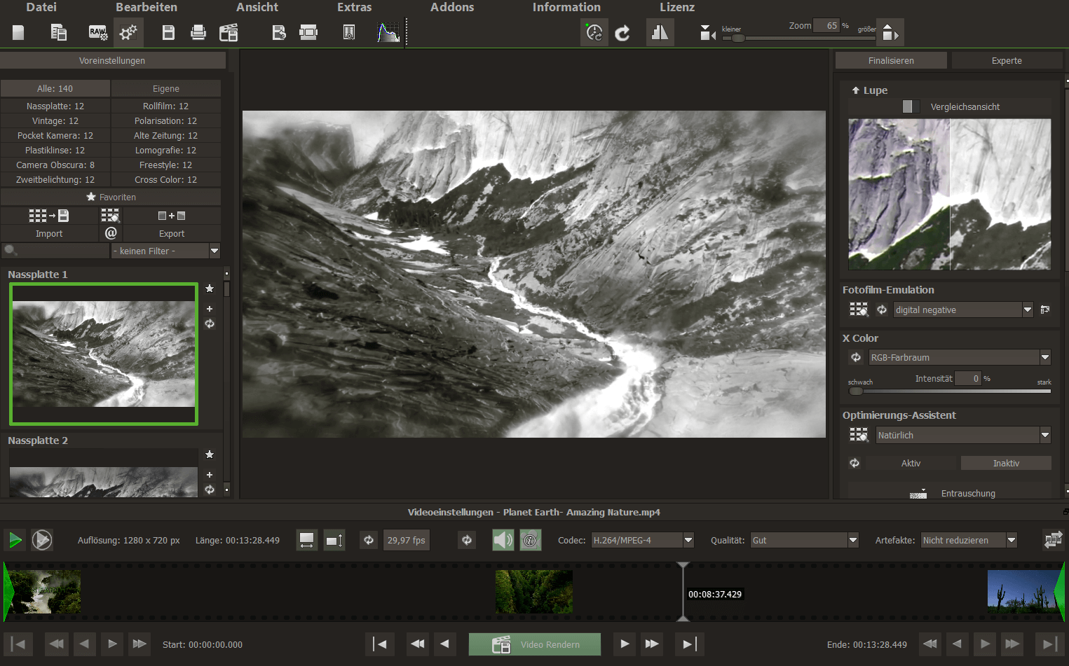Open the Addons menu
Viewport: 1069px width, 666px height.
pos(452,7)
